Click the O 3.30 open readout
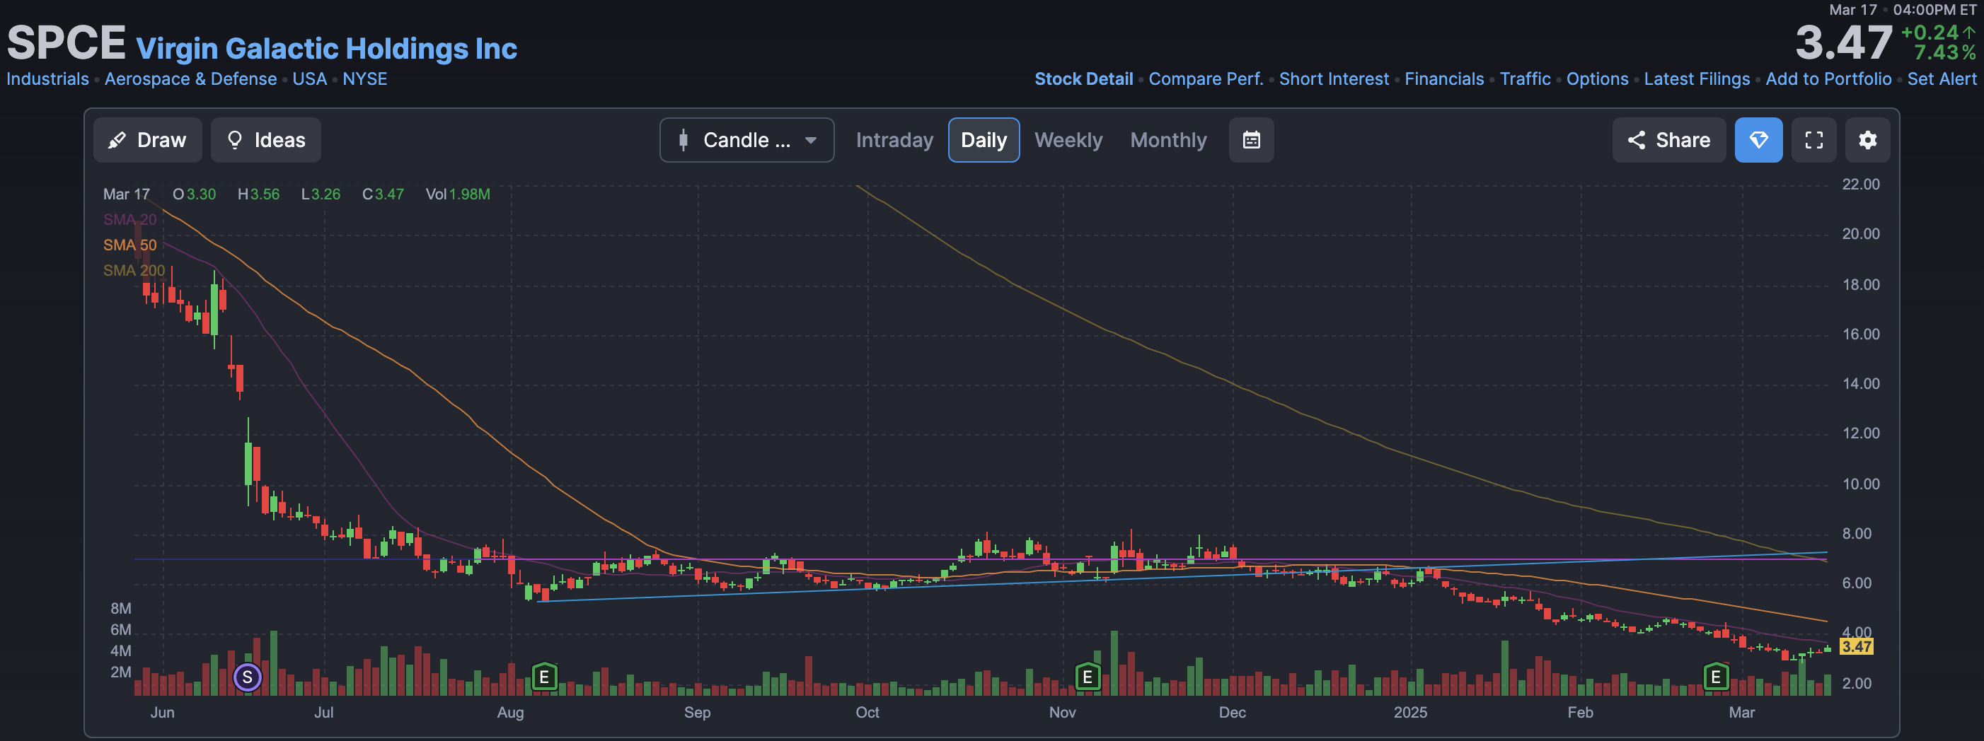1984x741 pixels. (x=194, y=194)
